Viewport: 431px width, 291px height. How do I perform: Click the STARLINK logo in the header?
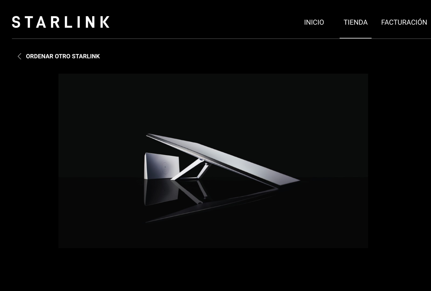(x=61, y=22)
